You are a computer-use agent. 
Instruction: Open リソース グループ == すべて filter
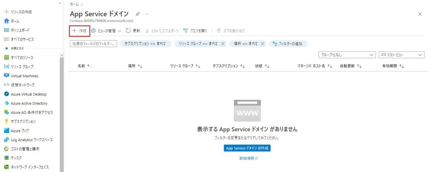tap(198, 44)
